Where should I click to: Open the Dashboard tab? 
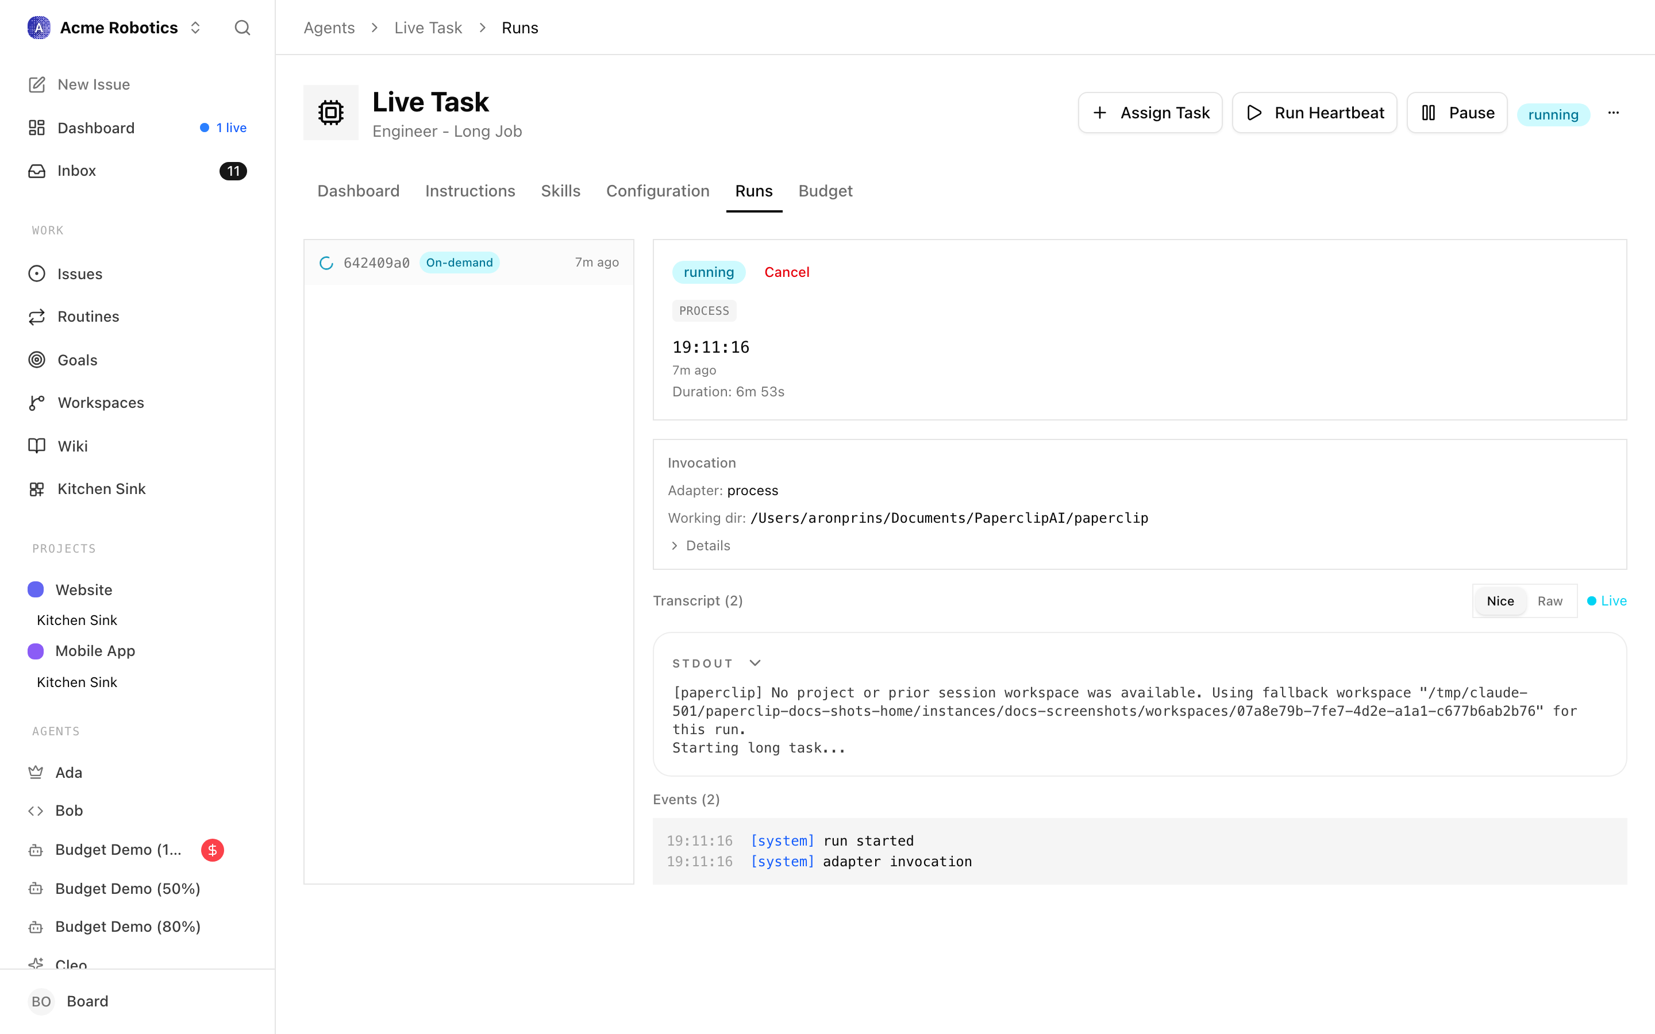(x=359, y=191)
